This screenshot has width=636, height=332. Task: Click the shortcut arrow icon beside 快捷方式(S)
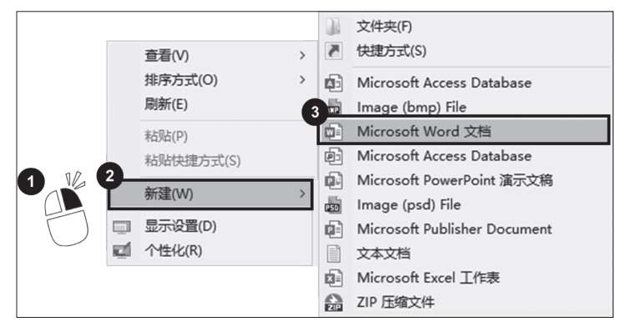[x=333, y=51]
